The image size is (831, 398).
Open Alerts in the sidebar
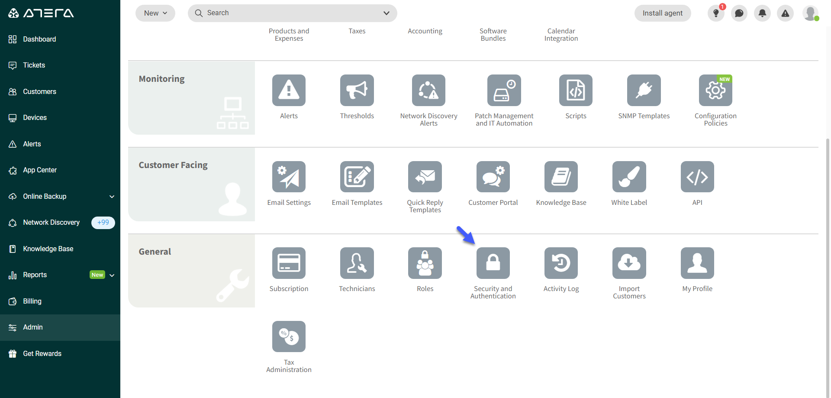pos(60,144)
